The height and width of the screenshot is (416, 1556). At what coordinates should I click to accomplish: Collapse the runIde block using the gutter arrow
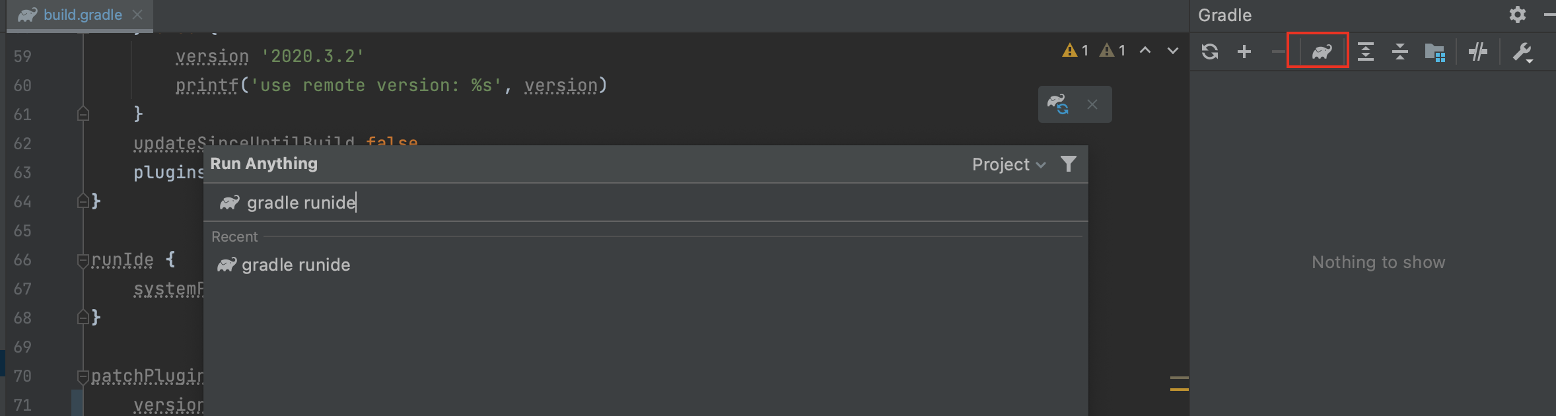pos(82,259)
